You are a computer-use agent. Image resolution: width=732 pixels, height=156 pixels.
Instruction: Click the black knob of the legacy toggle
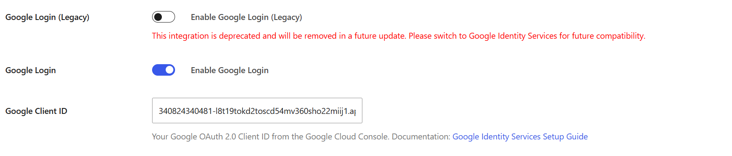point(158,17)
